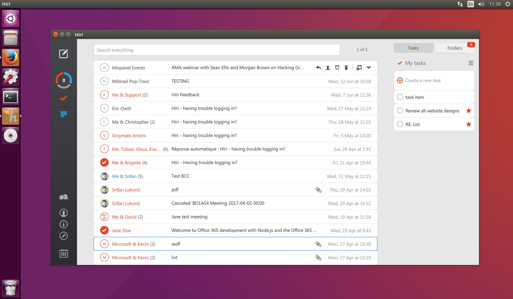Click the Apr 20 calendar badge on Me & David
This screenshot has height=299, width=513.
[104, 217]
